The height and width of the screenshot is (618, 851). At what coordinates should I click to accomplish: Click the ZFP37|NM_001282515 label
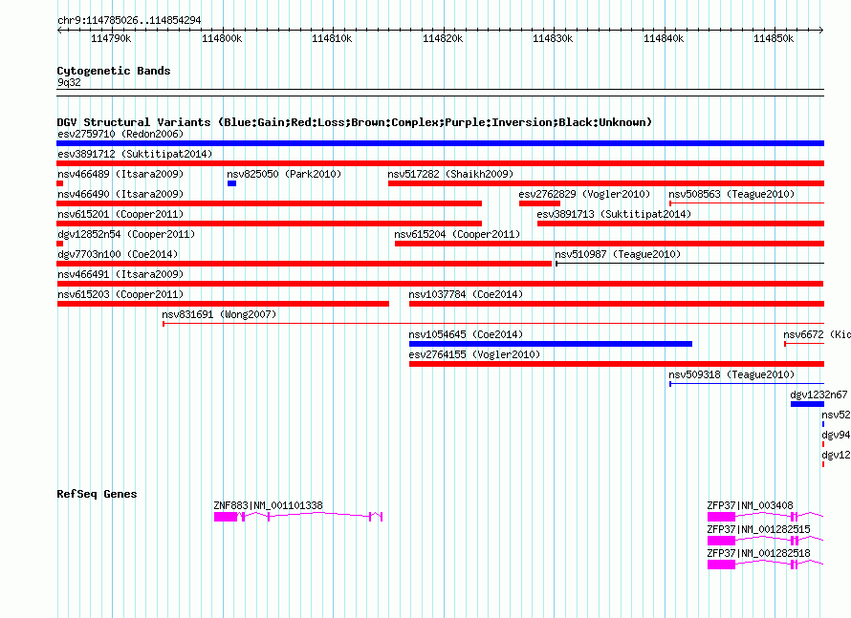[759, 529]
